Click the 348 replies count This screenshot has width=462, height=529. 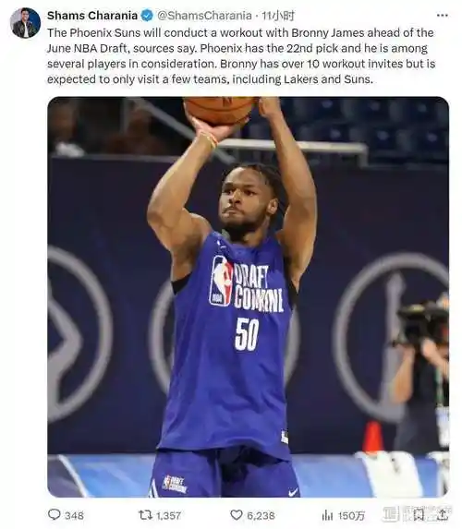point(74,515)
